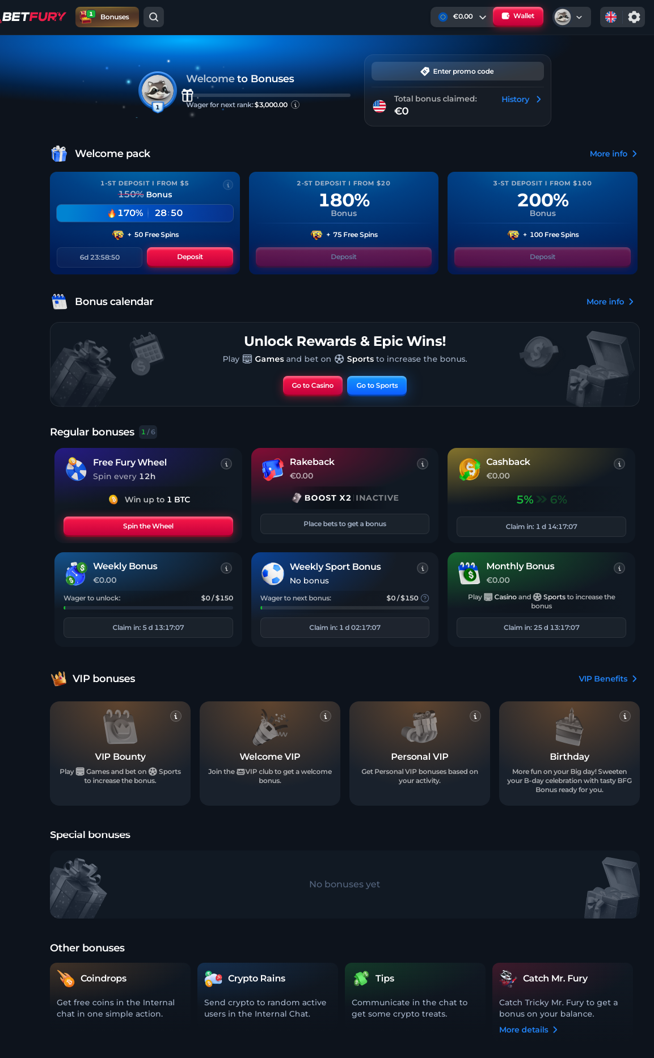The height and width of the screenshot is (1058, 654).
Task: Open info icon on VIP Bounty card
Action: pos(176,716)
